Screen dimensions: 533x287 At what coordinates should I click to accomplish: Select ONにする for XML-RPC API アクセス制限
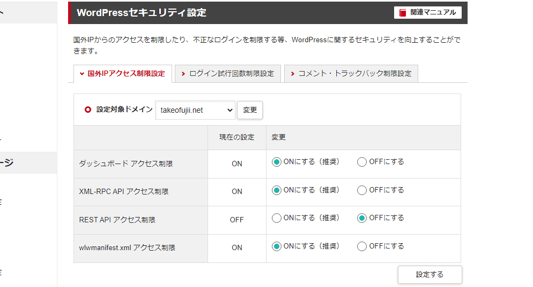276,190
